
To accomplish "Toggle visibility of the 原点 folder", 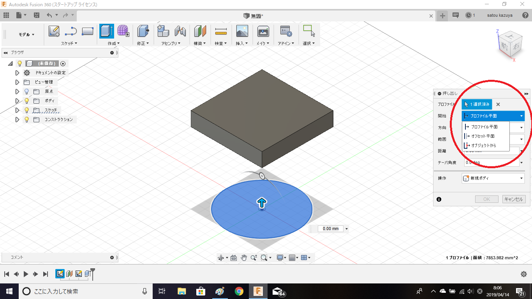I will tap(26, 91).
